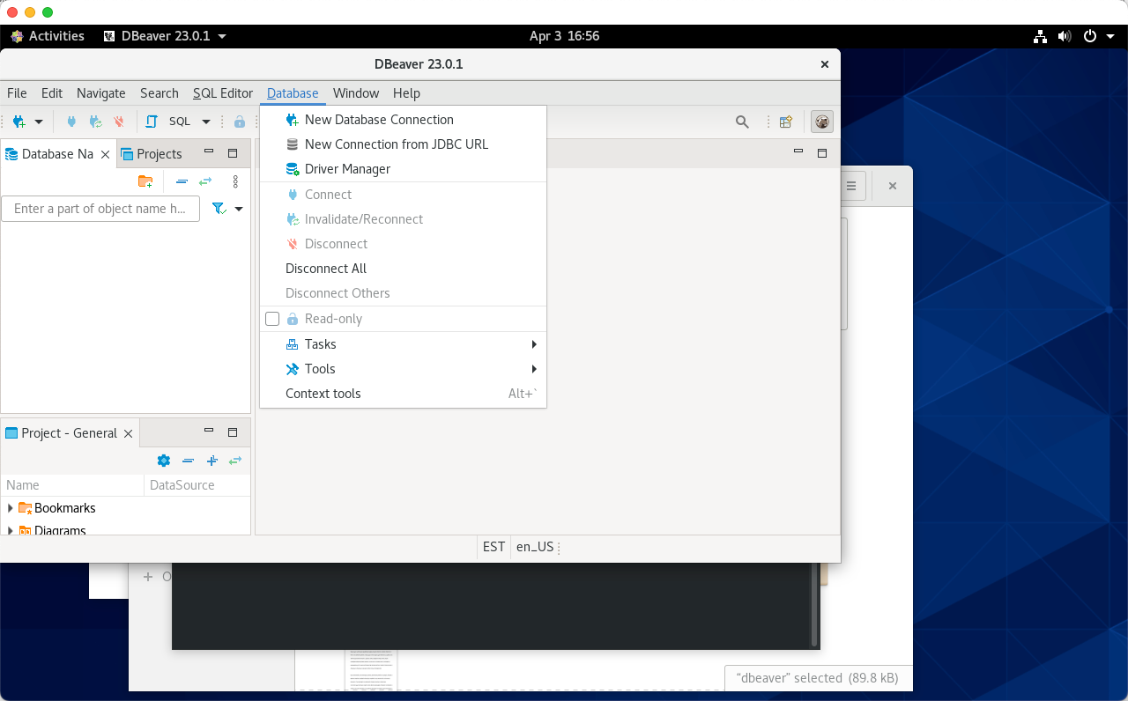This screenshot has height=701, width=1128.
Task: Click the EST timezone in the status bar
Action: click(493, 547)
